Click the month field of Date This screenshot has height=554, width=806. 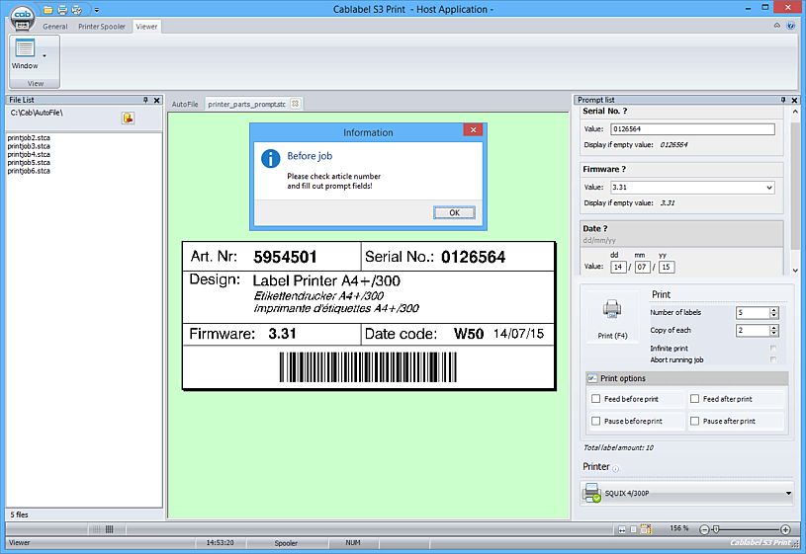(642, 267)
